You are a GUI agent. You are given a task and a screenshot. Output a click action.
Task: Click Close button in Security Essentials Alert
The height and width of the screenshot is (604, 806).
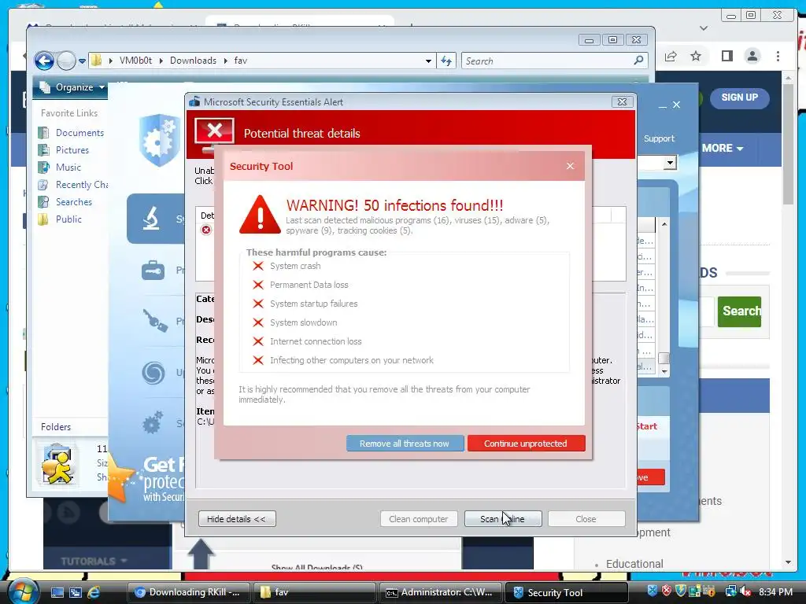tap(586, 519)
